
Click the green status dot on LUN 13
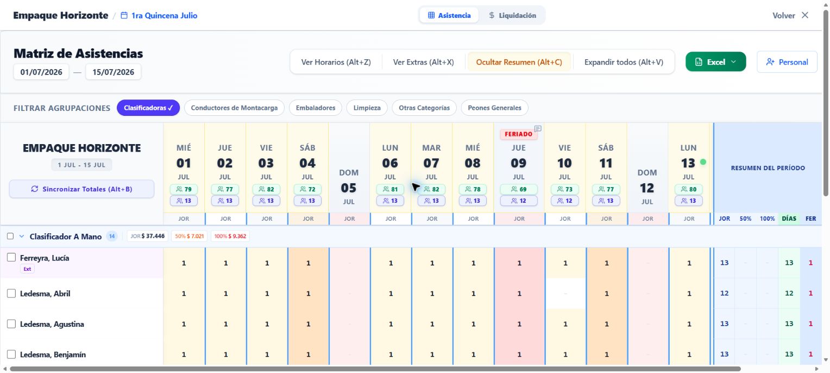click(x=703, y=162)
